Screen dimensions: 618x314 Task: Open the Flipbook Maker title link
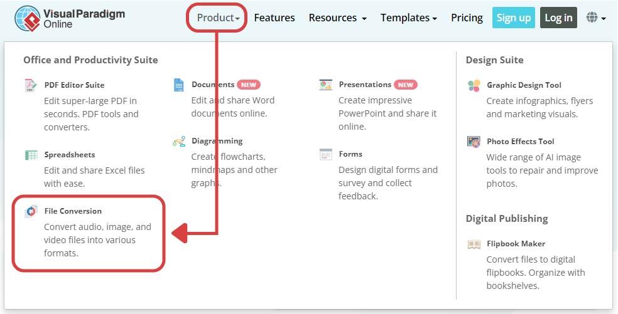(516, 244)
